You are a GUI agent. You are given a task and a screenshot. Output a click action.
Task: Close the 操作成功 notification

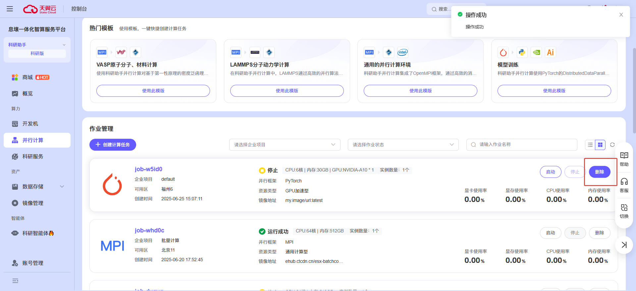pos(621,15)
